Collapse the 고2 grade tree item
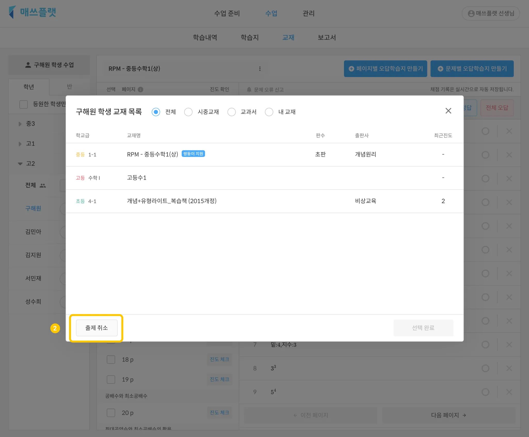 20,164
